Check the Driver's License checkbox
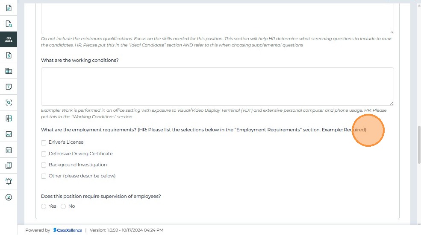 click(44, 142)
